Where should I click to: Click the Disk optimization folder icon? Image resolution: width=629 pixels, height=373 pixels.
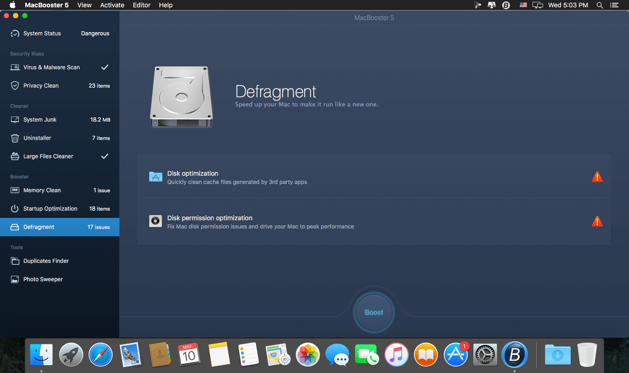[x=156, y=177]
